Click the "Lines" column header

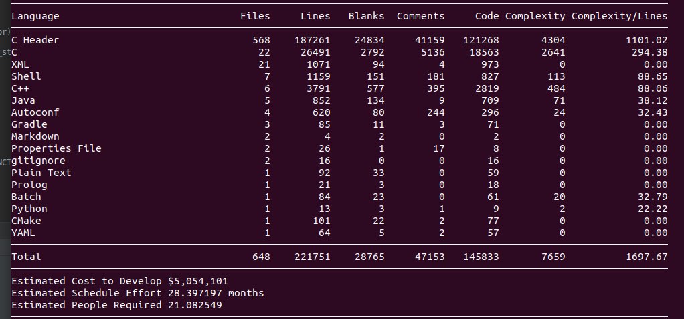(x=315, y=16)
